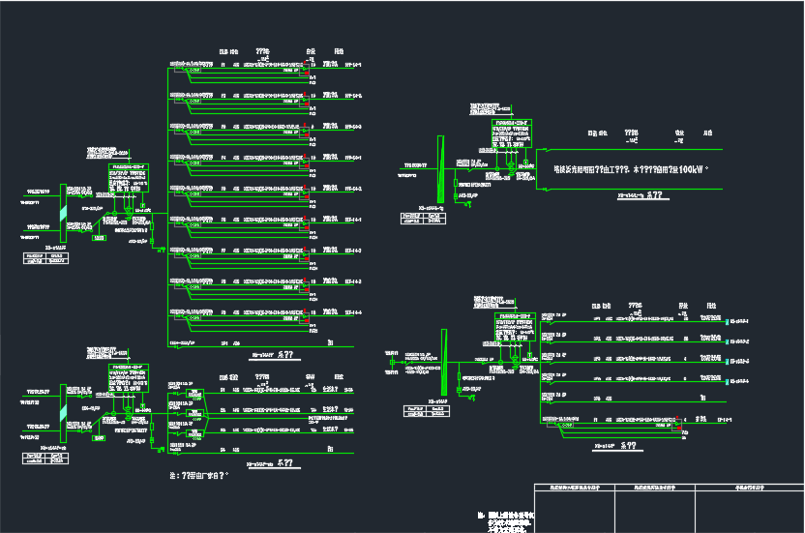Pick the cyan terminal marker on the lower-right diagram's top feeder
The width and height of the screenshot is (805, 533).
[x=726, y=318]
